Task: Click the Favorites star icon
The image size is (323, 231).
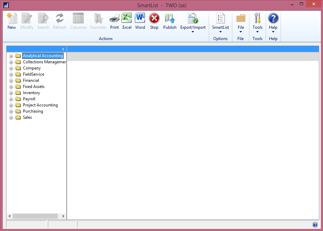Action: click(x=98, y=18)
